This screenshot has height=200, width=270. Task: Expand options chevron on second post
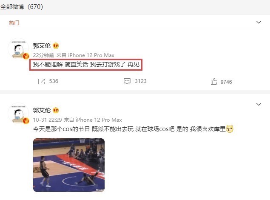point(259,104)
